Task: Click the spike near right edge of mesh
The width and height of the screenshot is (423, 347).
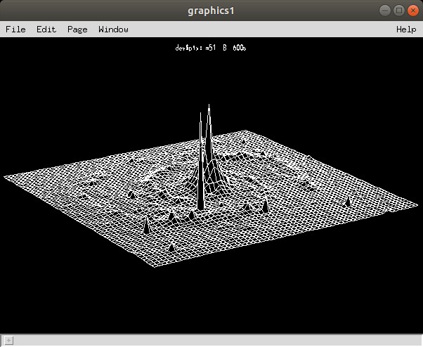Action: (x=348, y=201)
